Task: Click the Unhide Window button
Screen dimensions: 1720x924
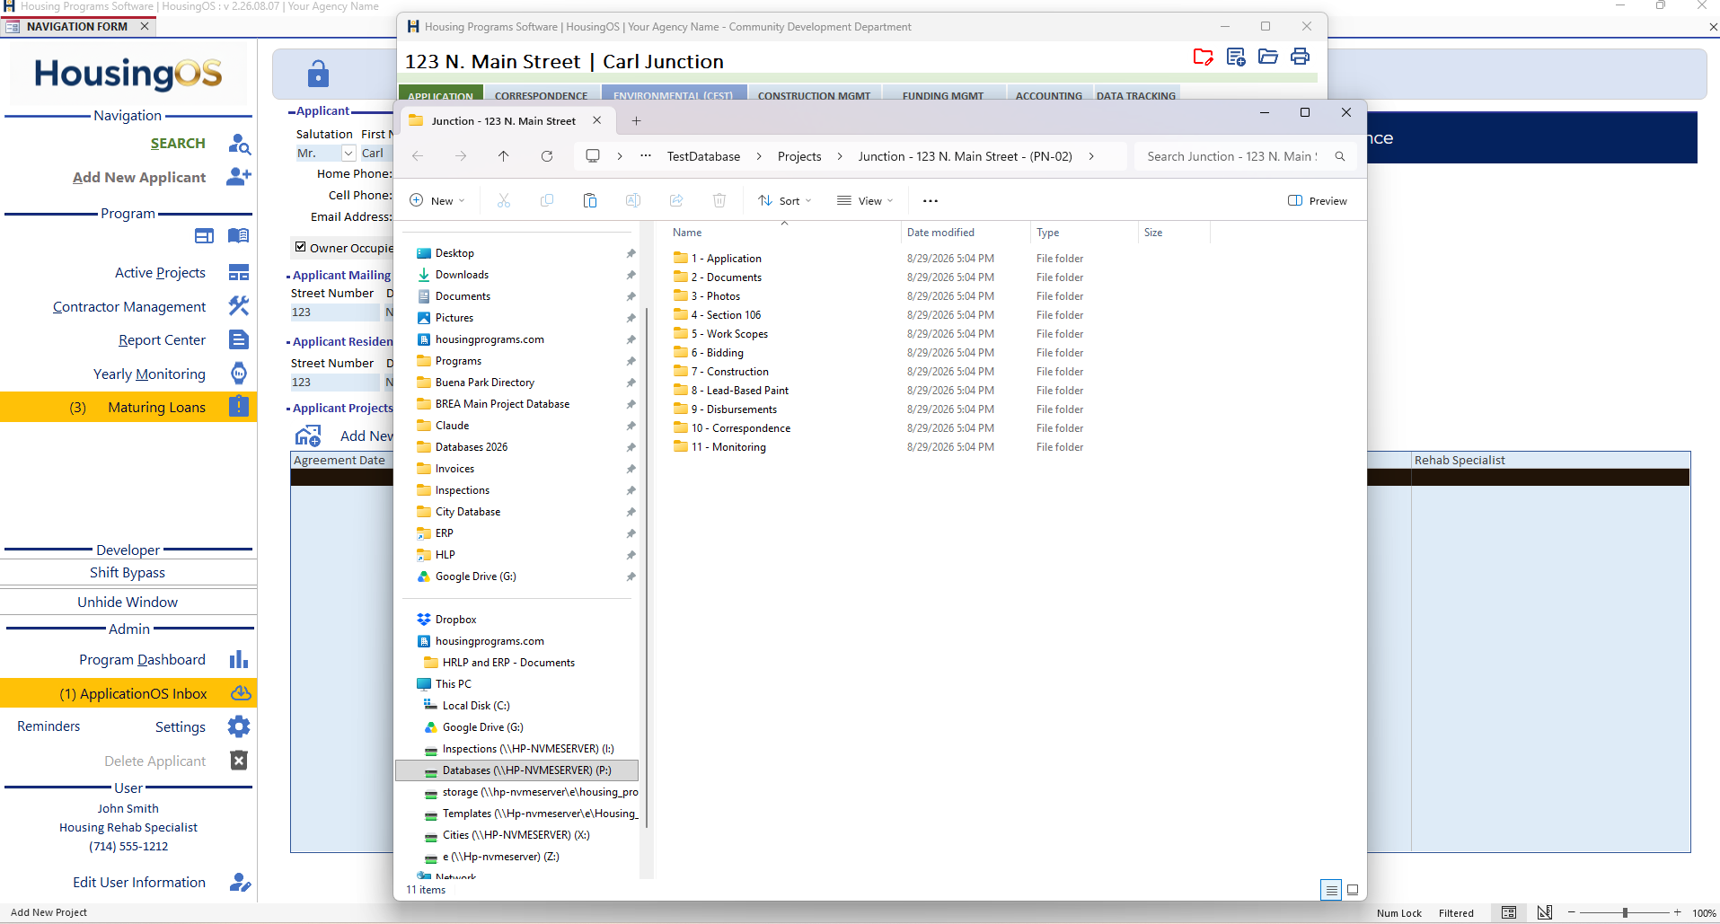Action: point(128,603)
